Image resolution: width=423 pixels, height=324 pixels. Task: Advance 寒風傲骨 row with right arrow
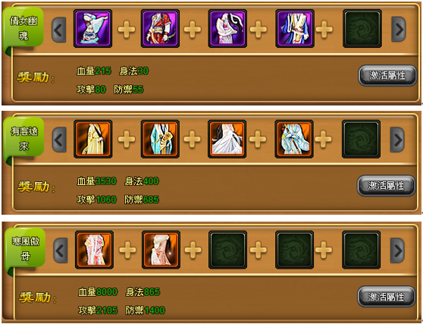[397, 250]
